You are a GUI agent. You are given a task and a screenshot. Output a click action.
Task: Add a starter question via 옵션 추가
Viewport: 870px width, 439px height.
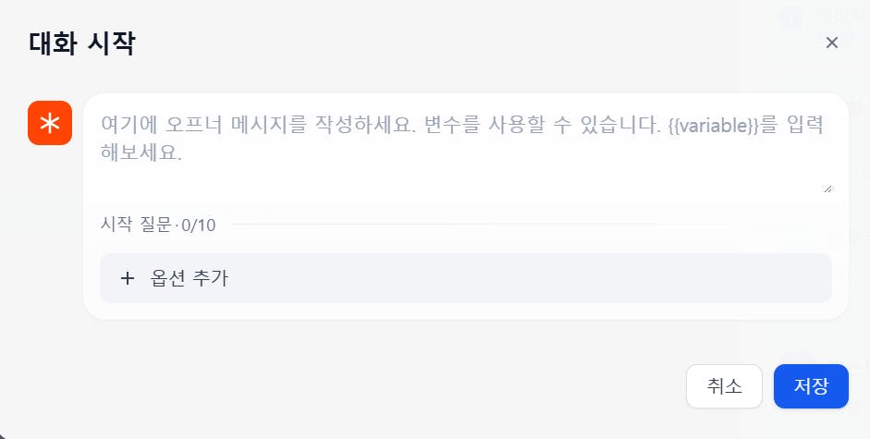pyautogui.click(x=189, y=278)
